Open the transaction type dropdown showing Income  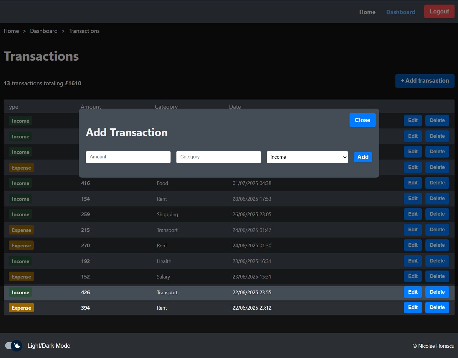tap(307, 157)
